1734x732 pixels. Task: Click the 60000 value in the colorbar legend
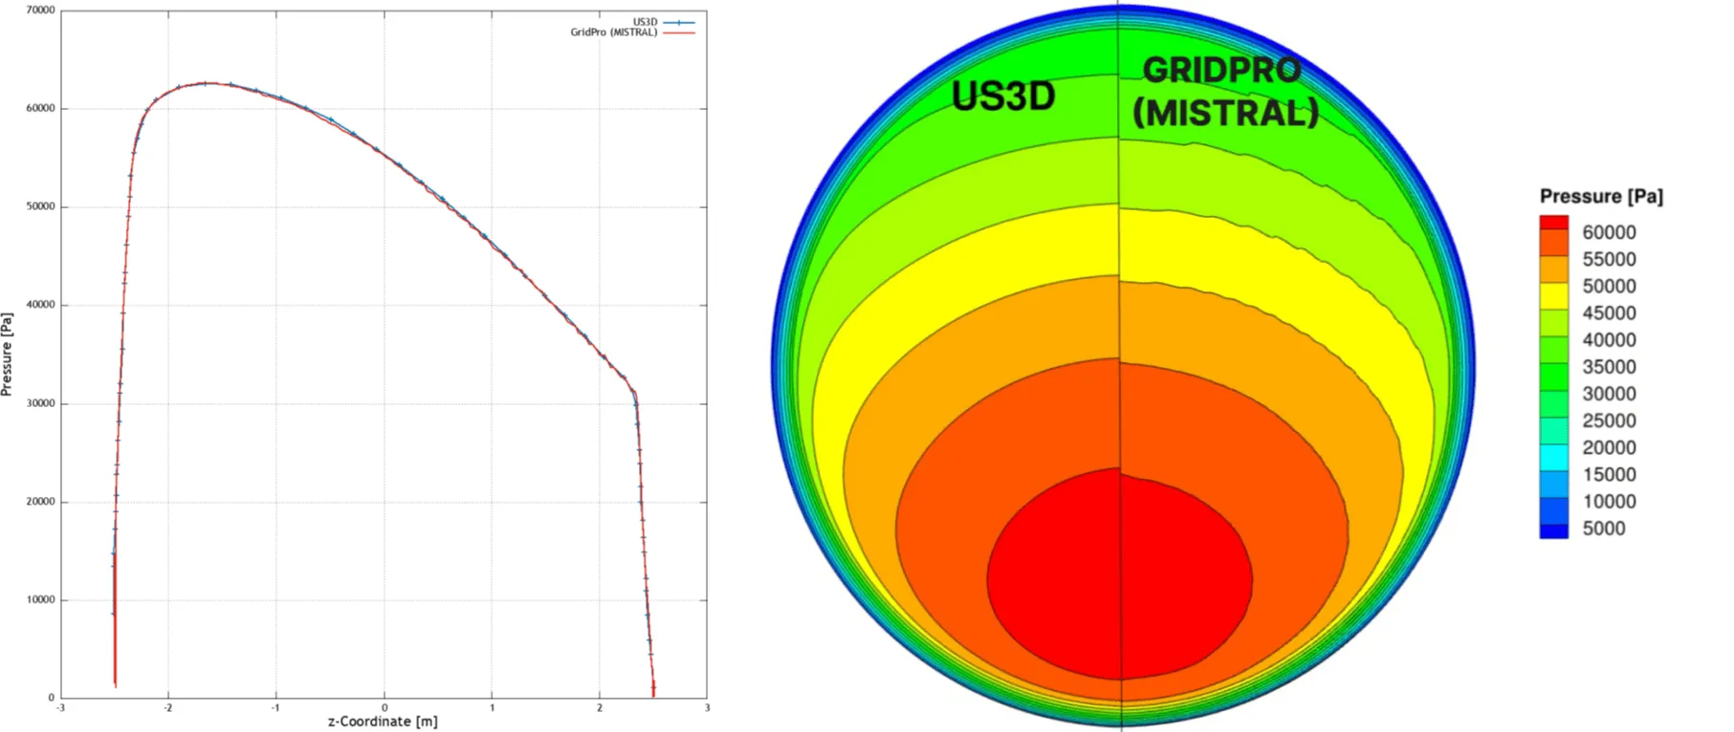pos(1609,232)
